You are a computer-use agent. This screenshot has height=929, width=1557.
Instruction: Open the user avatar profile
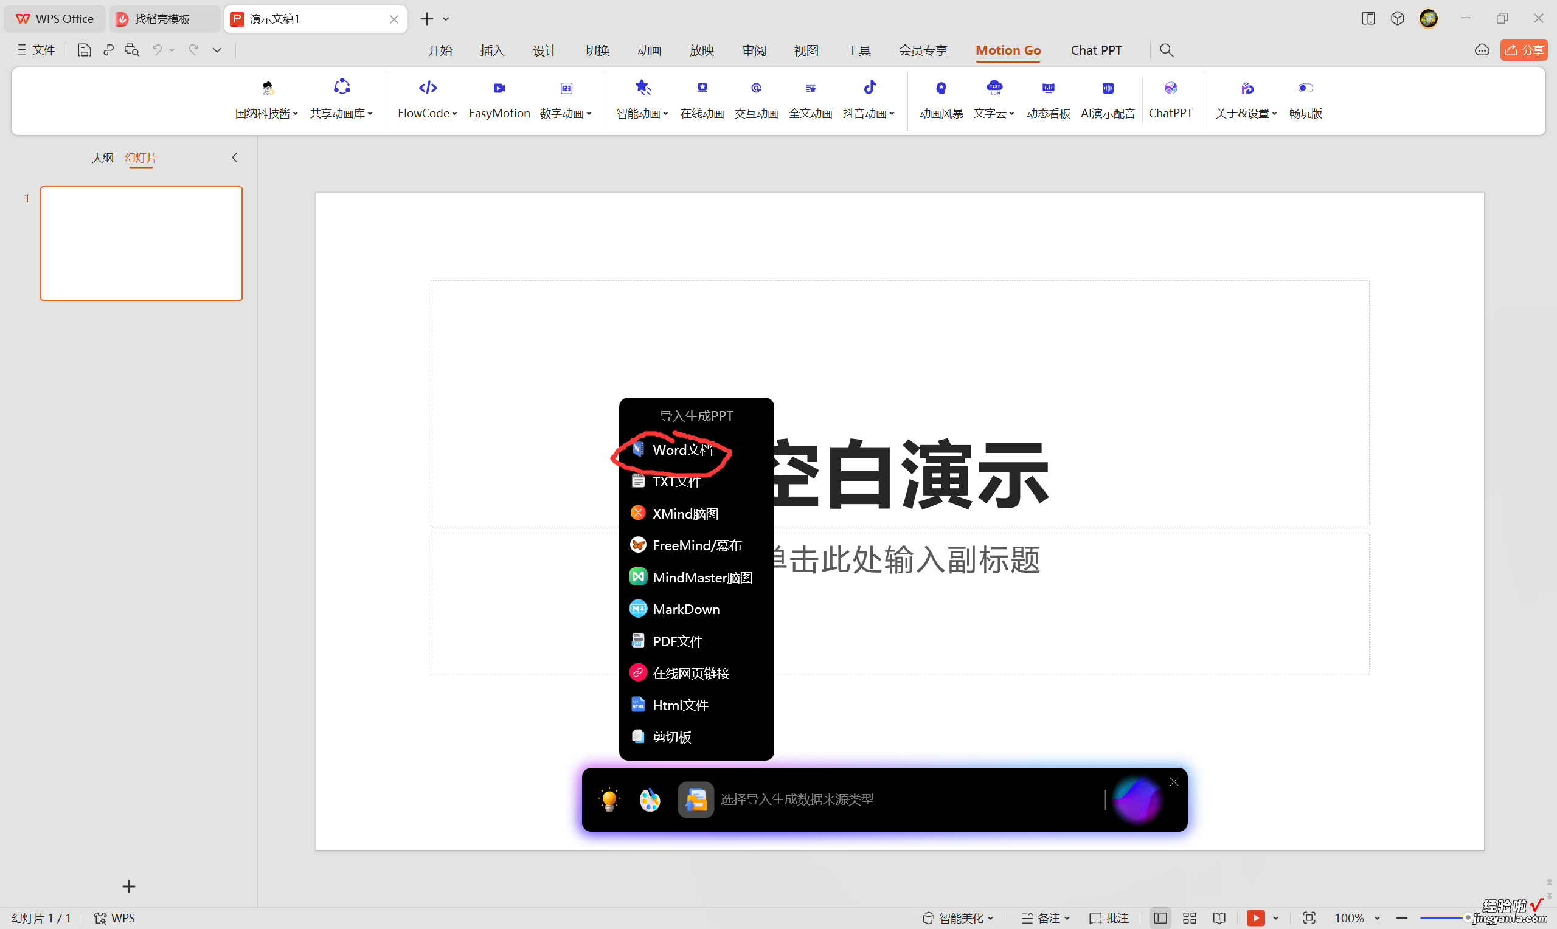pos(1428,19)
